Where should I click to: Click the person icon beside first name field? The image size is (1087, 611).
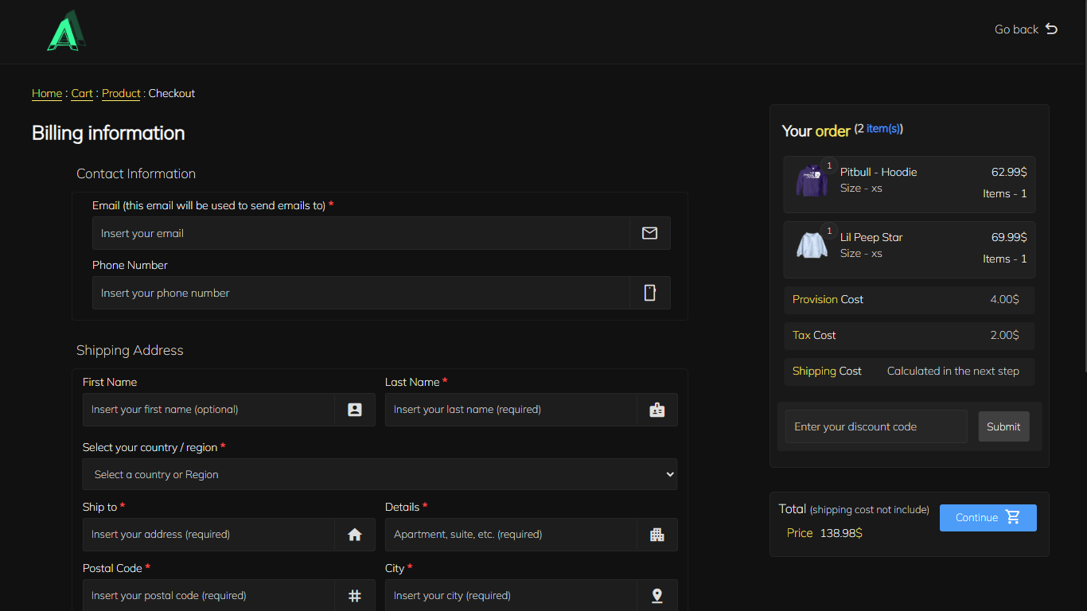[x=355, y=410]
